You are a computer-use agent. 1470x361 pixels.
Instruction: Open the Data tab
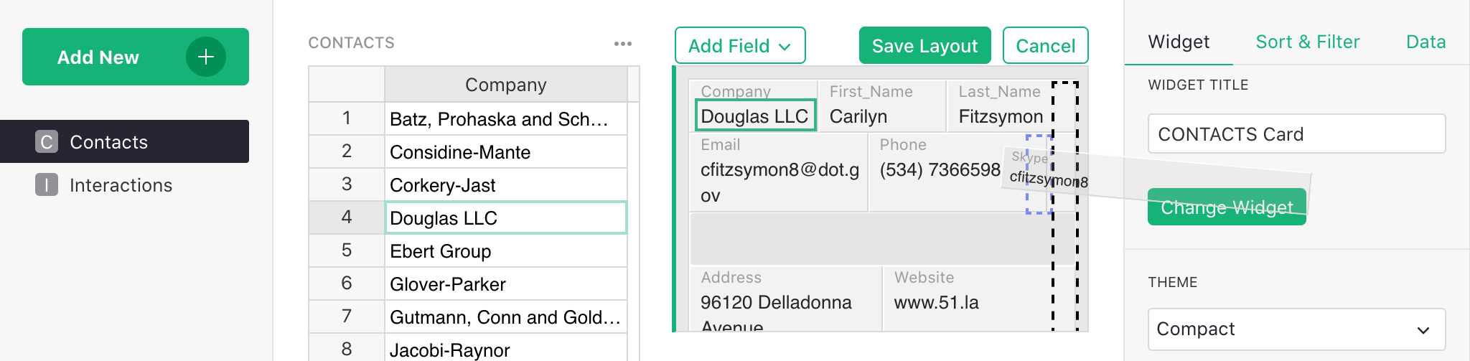(1425, 42)
